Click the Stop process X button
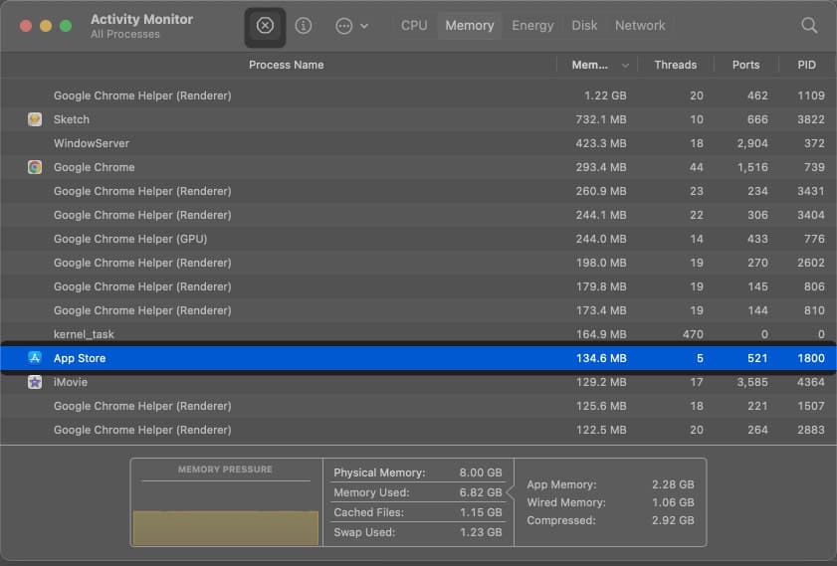Image resolution: width=837 pixels, height=566 pixels. click(x=265, y=26)
